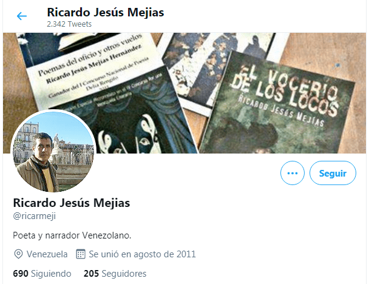
Task: Open the circular profile picture
Action: pyautogui.click(x=53, y=151)
